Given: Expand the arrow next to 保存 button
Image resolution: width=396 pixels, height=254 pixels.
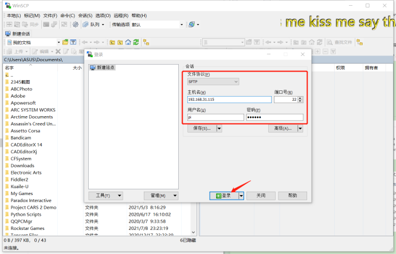Looking at the screenshot, I should (219, 129).
